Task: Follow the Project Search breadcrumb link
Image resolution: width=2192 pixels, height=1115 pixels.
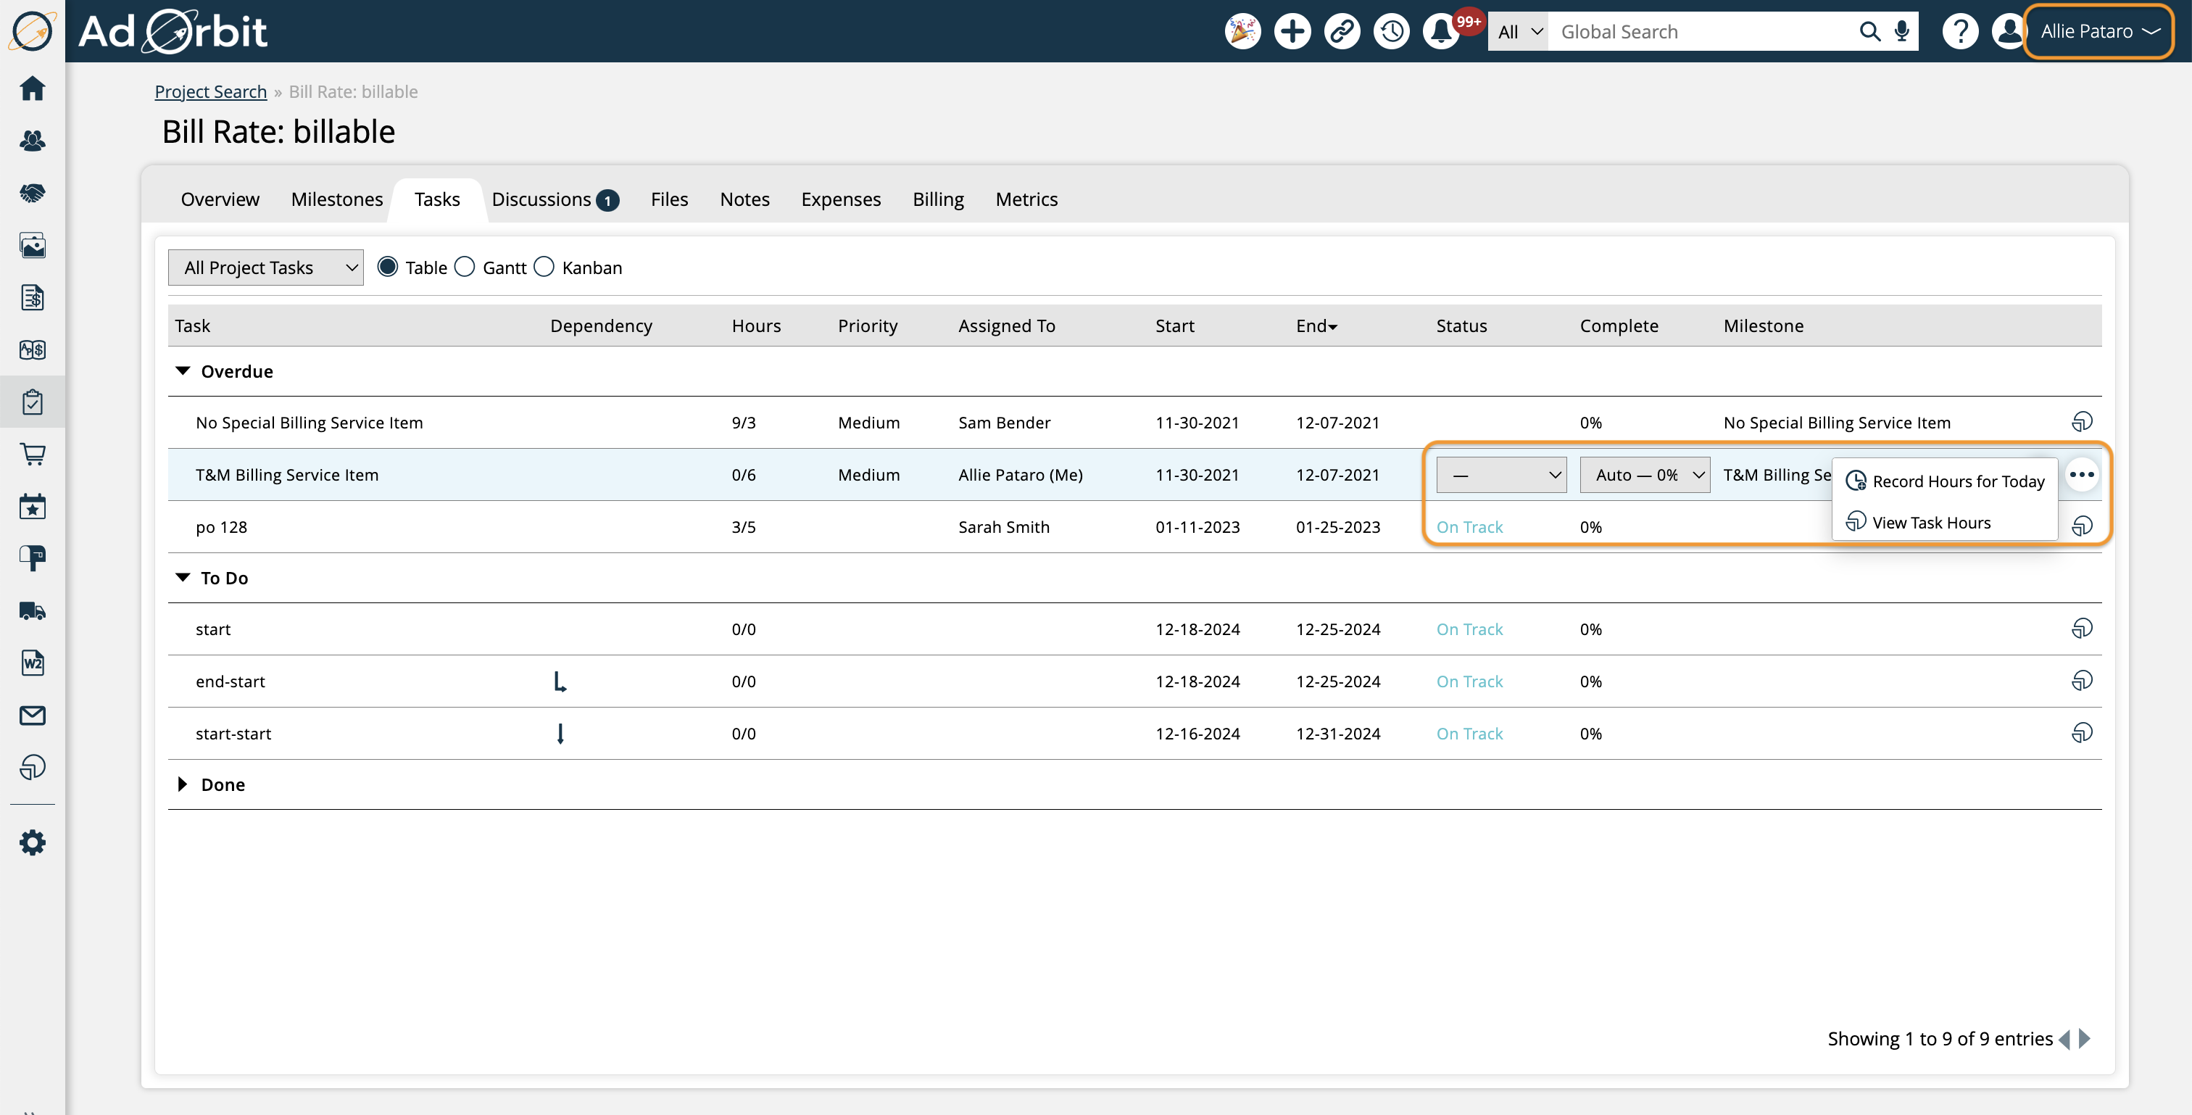Action: [x=210, y=92]
